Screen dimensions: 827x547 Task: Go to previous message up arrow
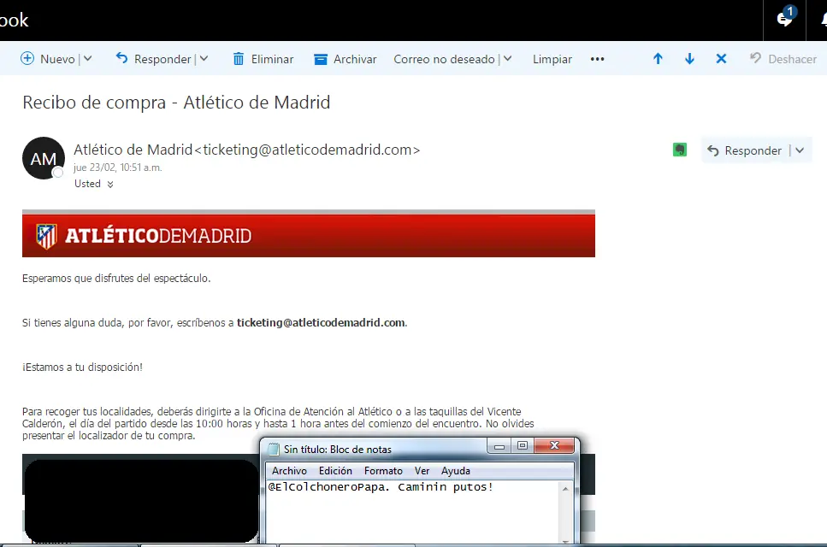click(658, 58)
